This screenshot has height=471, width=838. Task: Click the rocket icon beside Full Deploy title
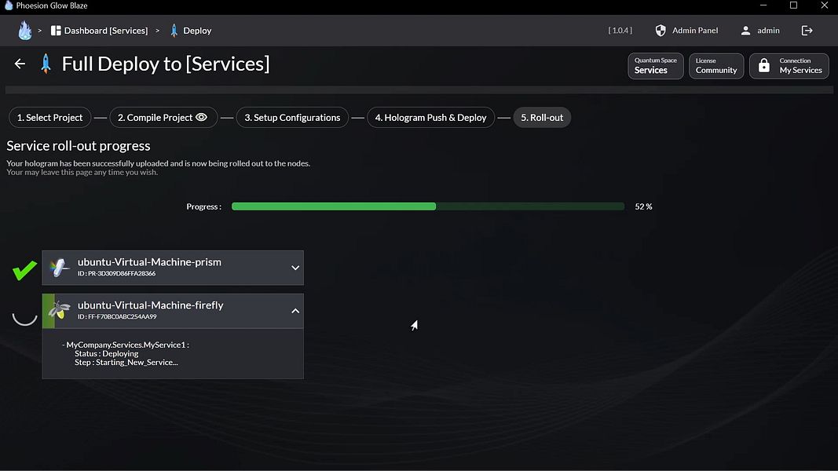[46, 64]
